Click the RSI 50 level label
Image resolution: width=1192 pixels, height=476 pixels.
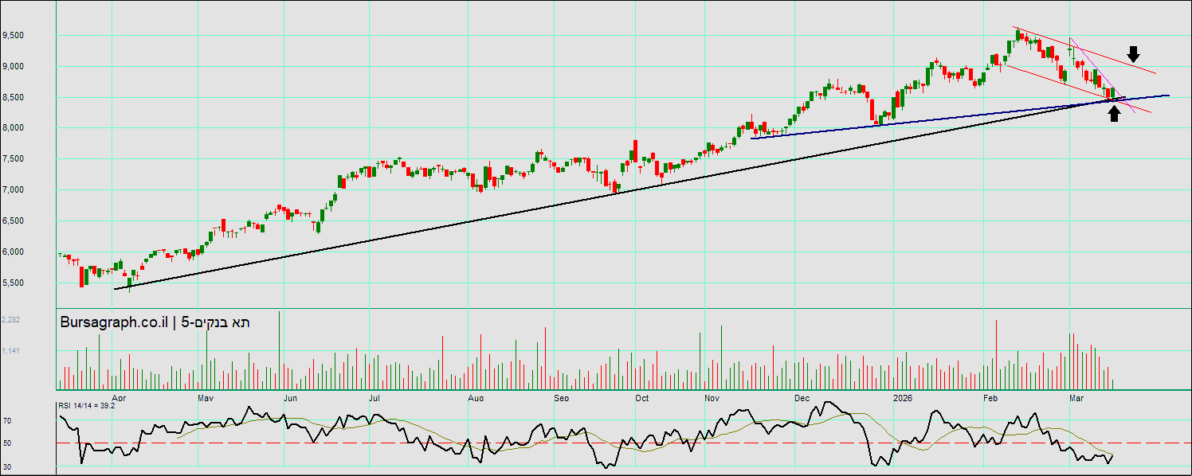pos(6,443)
